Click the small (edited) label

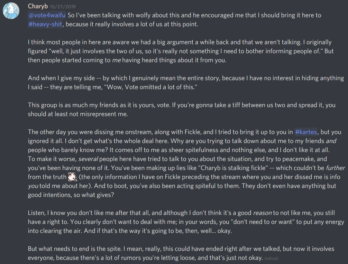[x=271, y=258]
